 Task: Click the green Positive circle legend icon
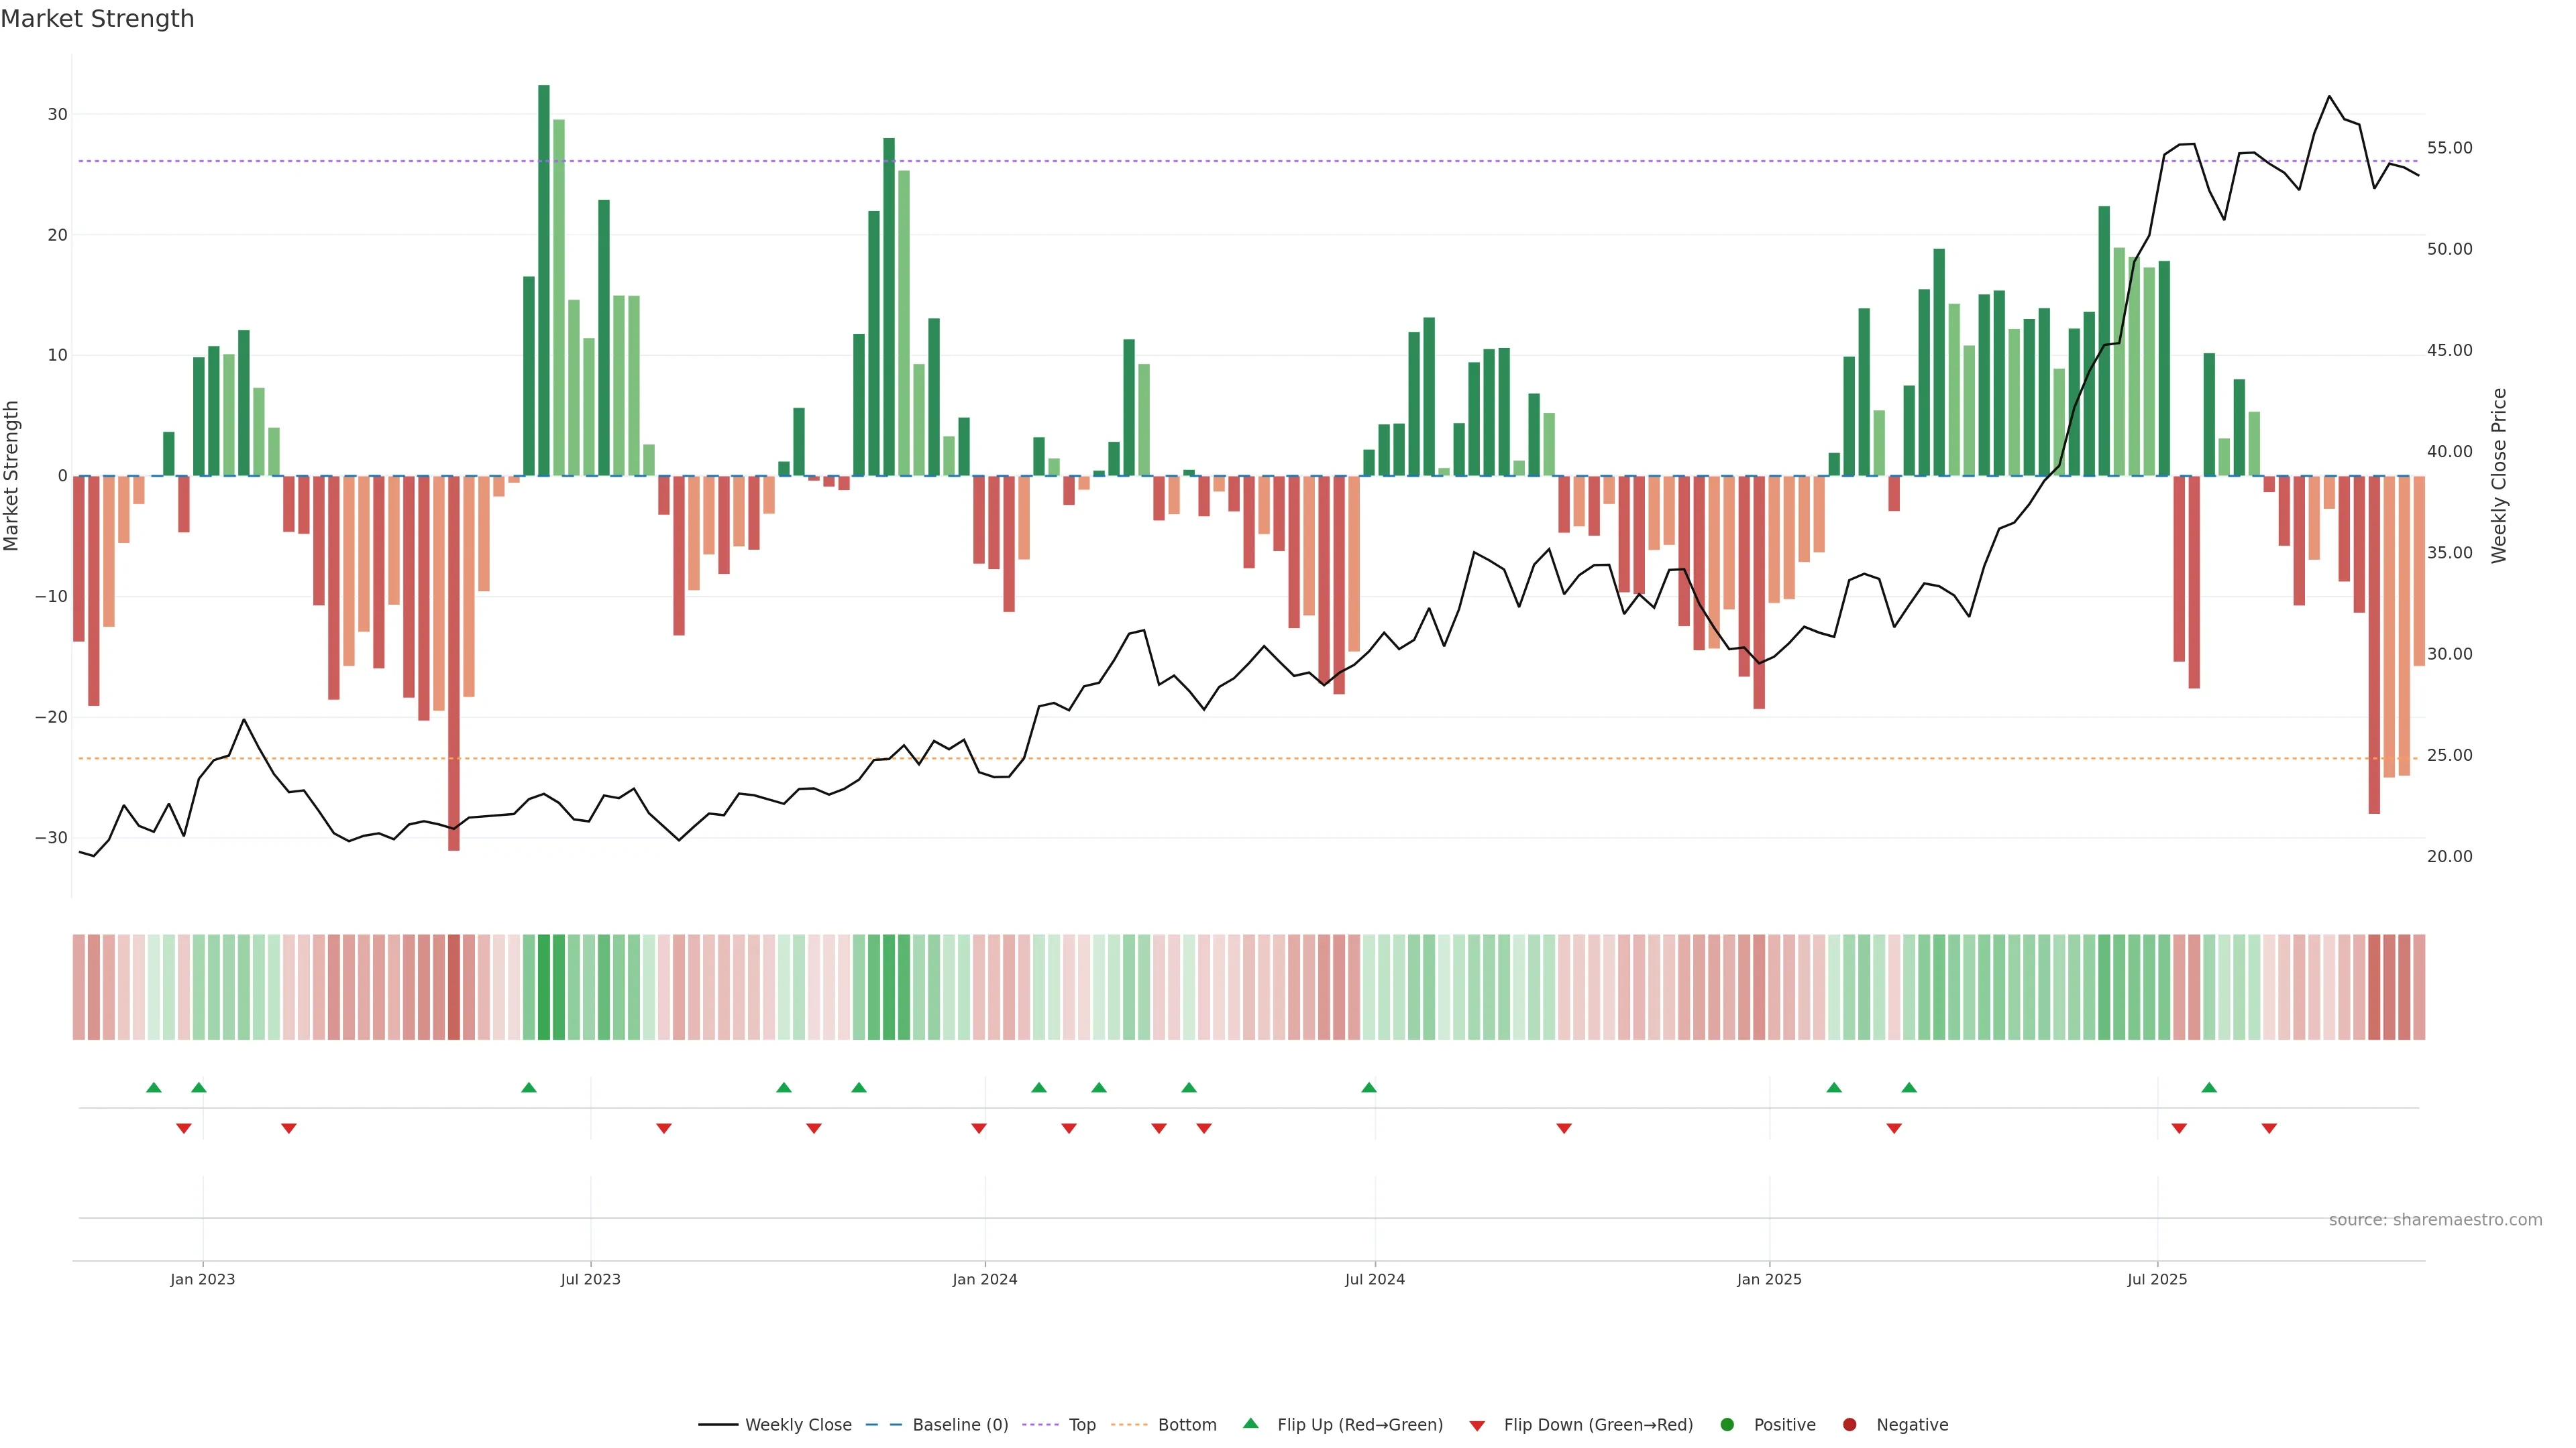tap(1727, 1425)
